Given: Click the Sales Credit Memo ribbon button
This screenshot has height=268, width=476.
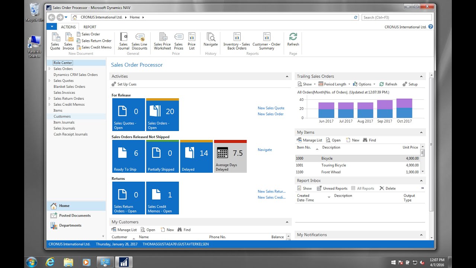Looking at the screenshot, I should tap(94, 48).
